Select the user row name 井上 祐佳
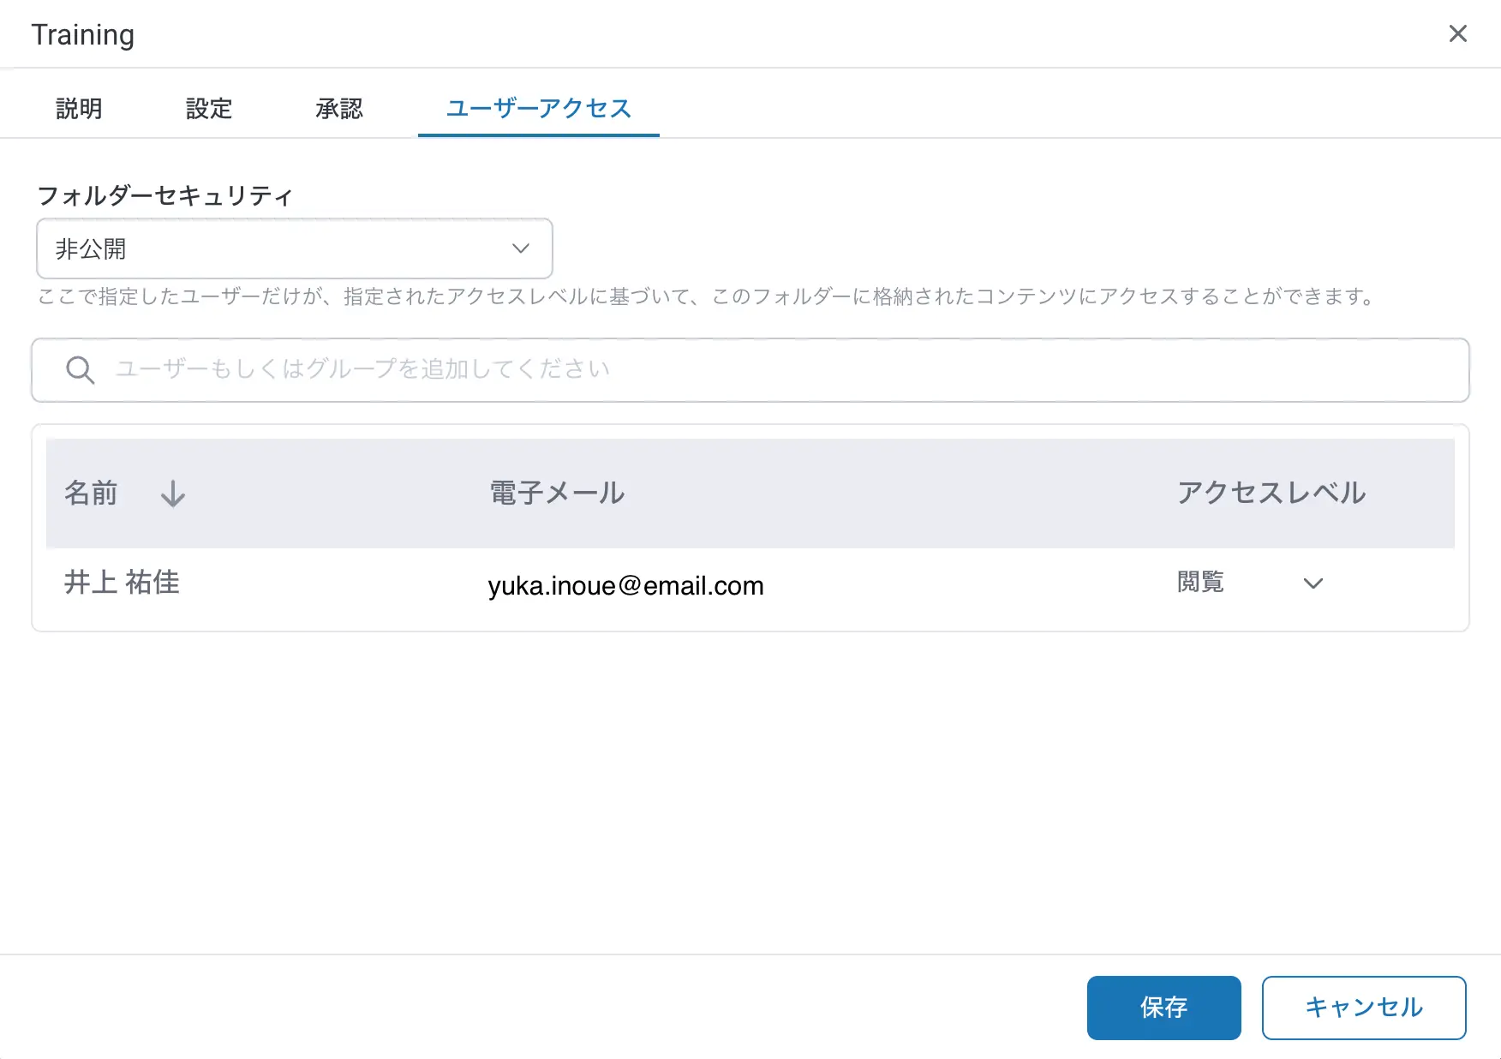 coord(122,583)
